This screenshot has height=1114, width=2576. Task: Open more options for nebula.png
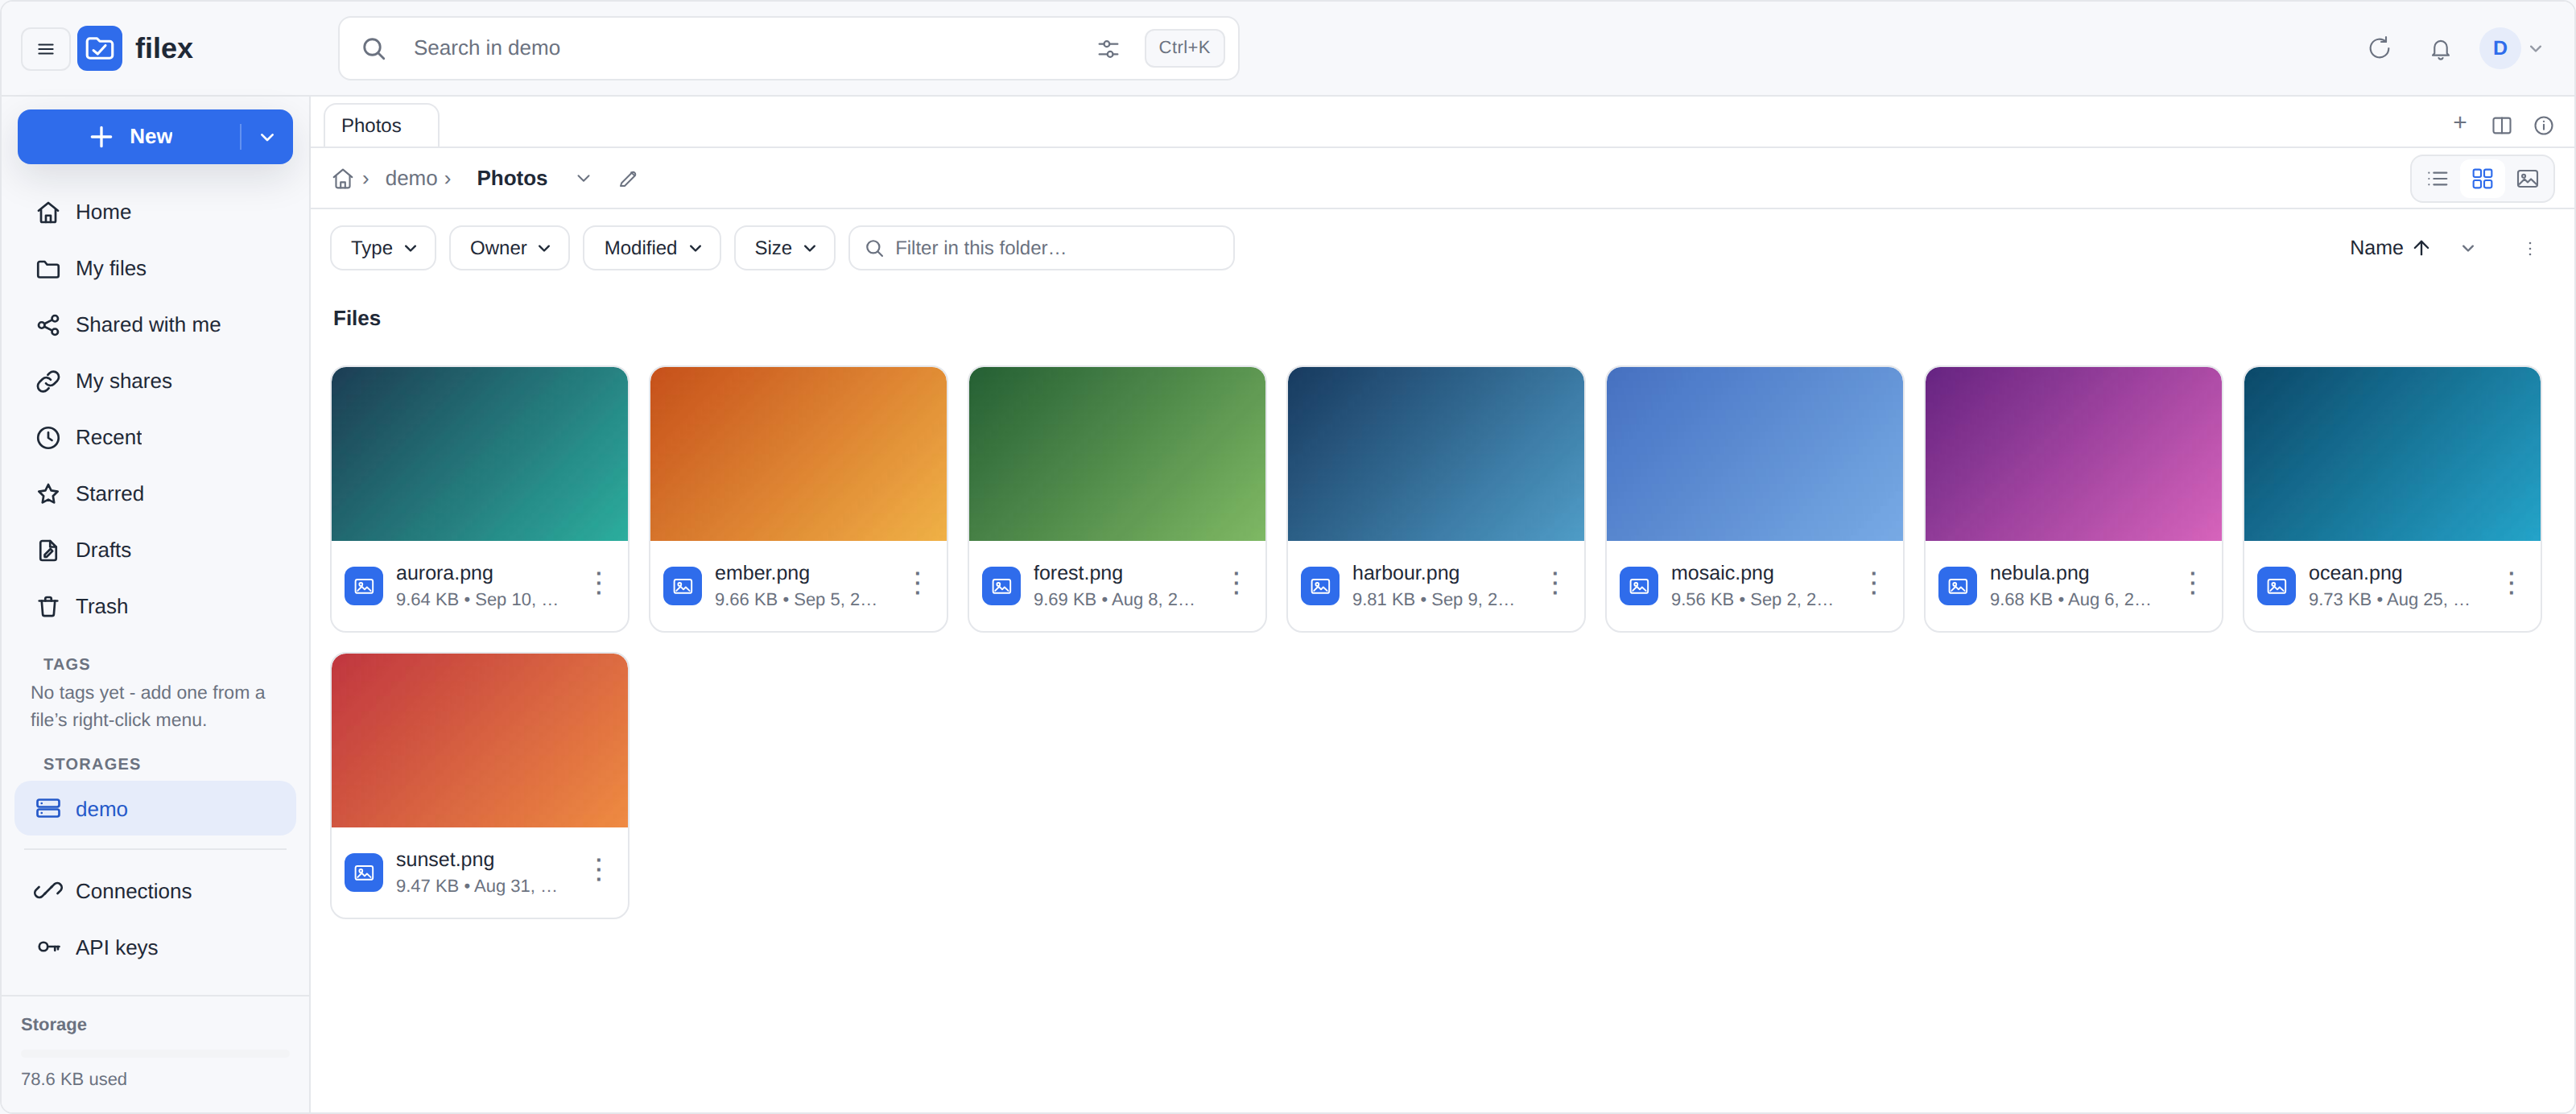click(2192, 583)
